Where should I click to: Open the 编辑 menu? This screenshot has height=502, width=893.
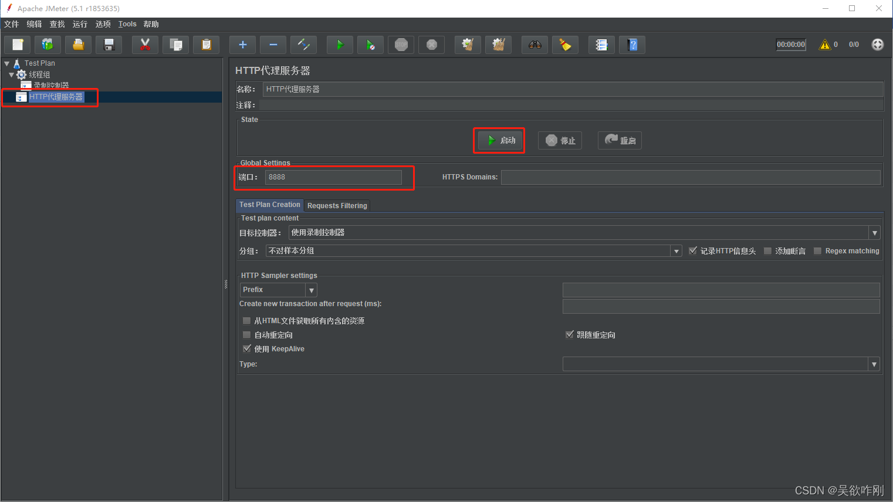[34, 24]
